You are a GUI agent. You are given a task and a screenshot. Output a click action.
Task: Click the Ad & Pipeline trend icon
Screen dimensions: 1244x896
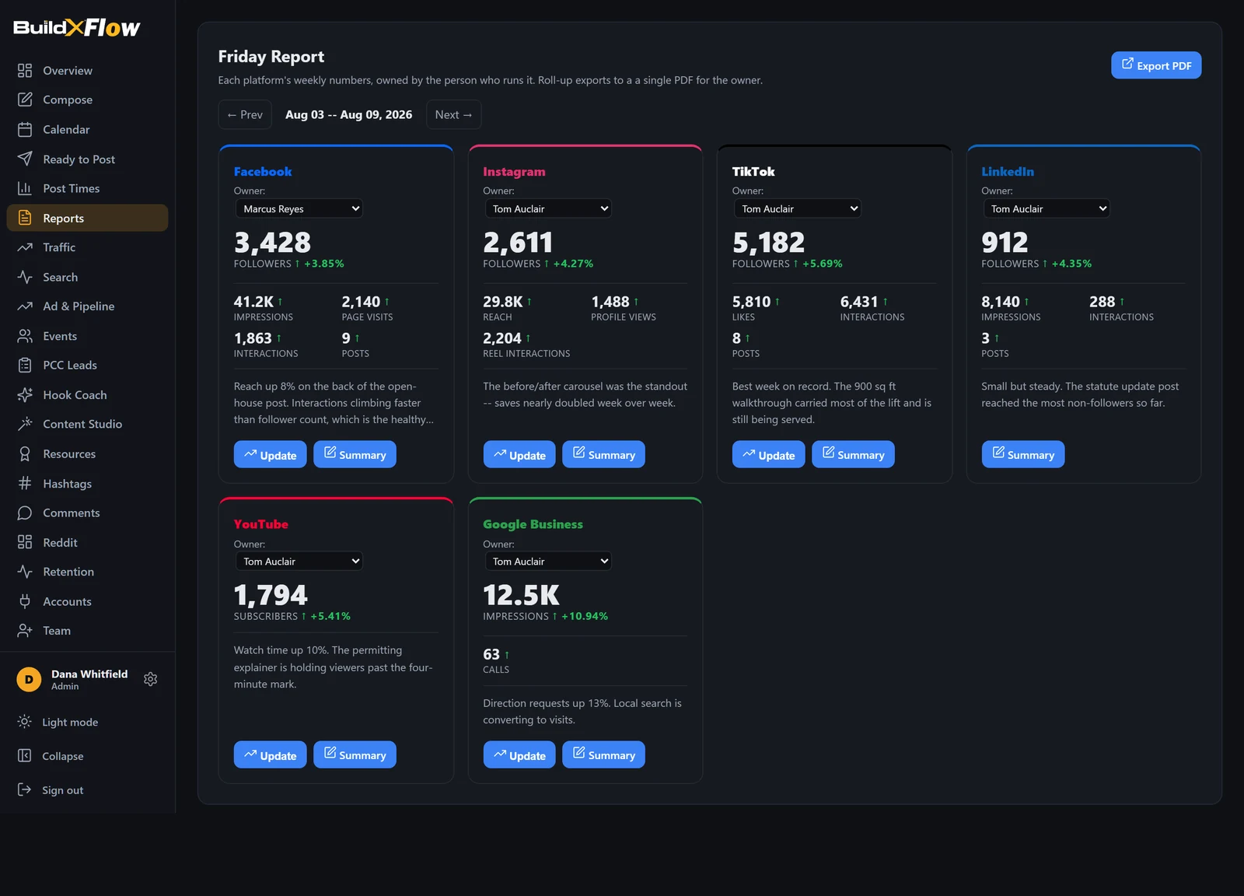25,306
